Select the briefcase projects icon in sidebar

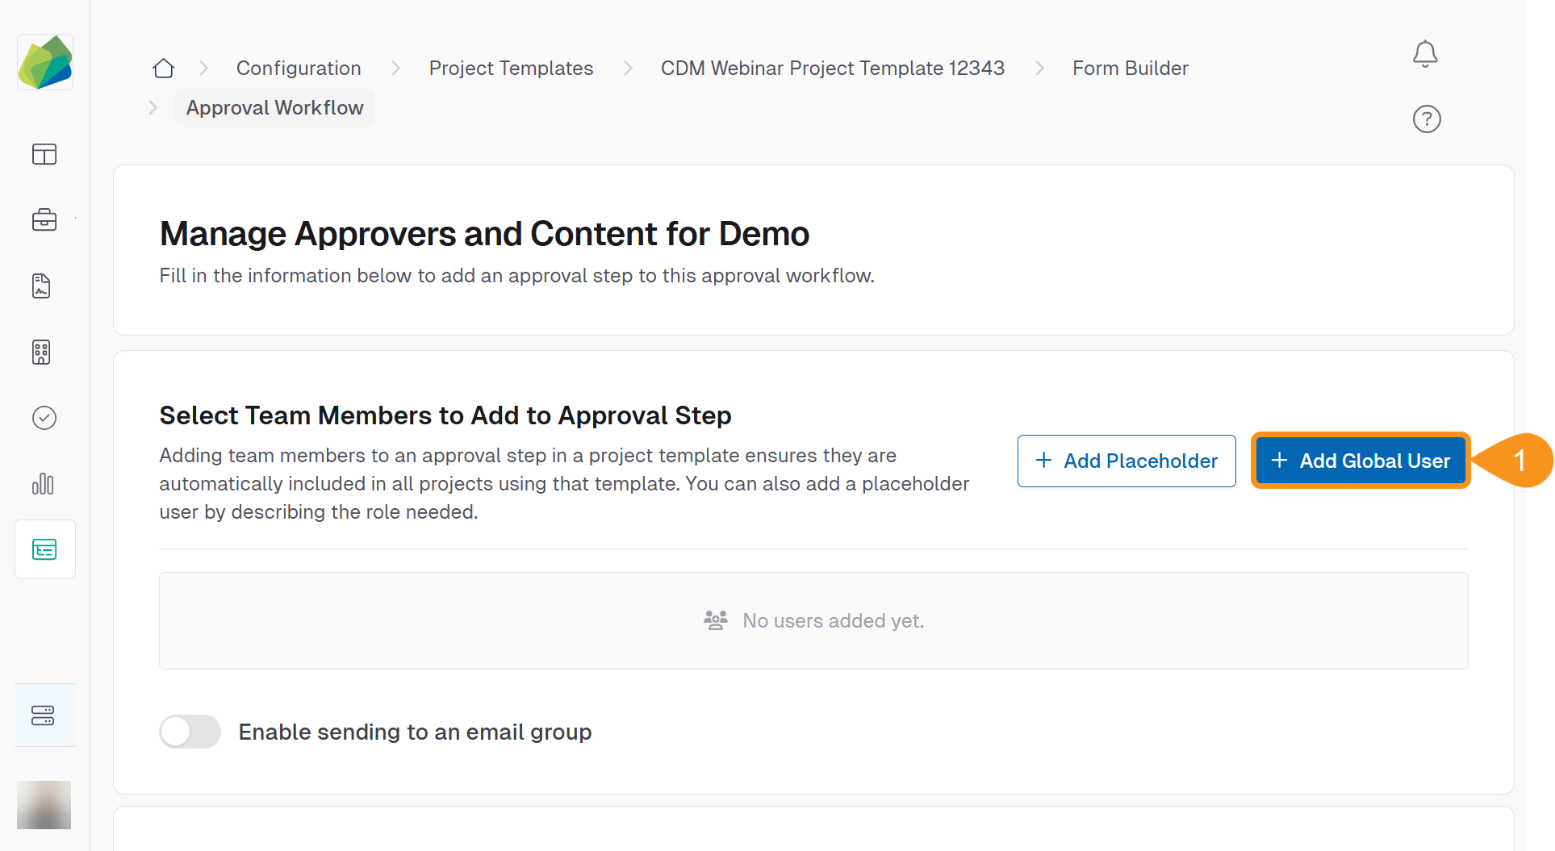pos(44,219)
